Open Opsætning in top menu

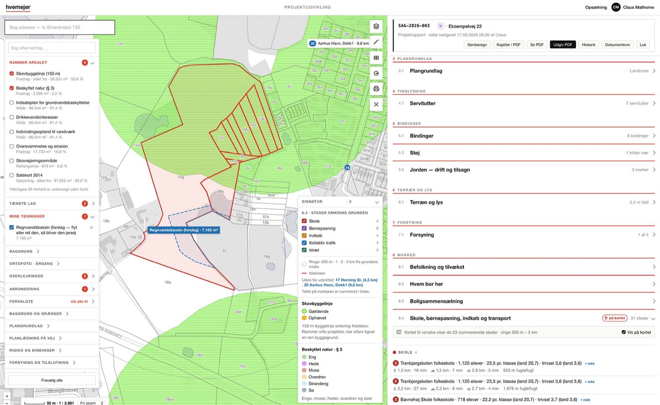(596, 7)
